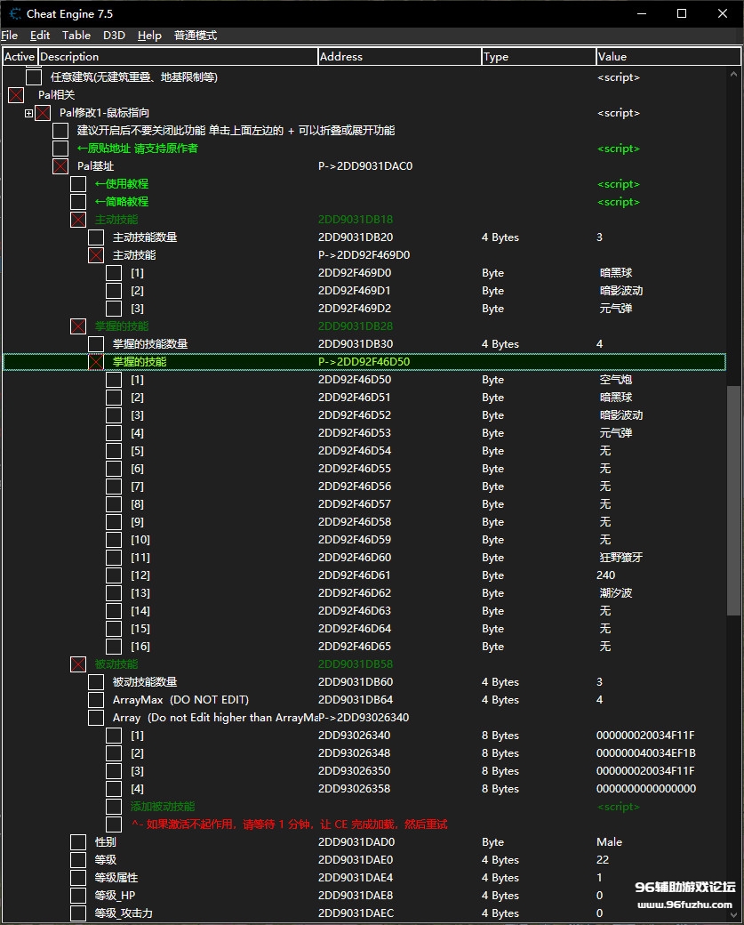This screenshot has height=925, width=744.
Task: Toggle off the 被动技能 group box
Action: point(78,664)
